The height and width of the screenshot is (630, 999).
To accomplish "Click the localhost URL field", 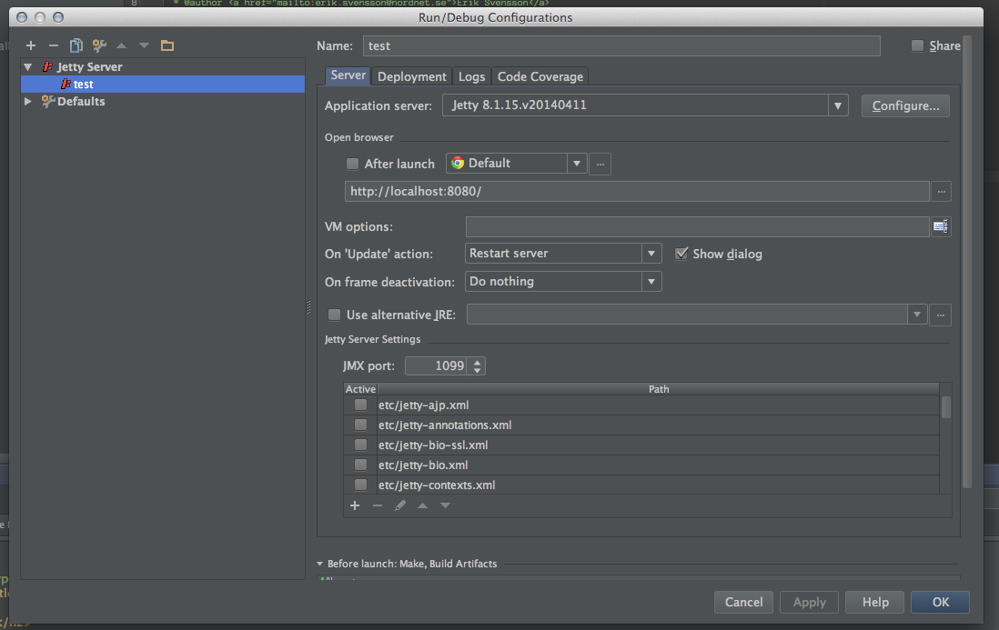I will [637, 192].
